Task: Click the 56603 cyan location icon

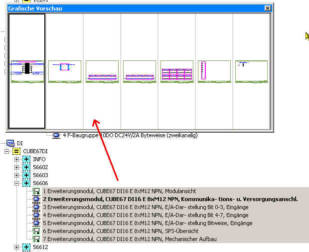Action: point(26,175)
